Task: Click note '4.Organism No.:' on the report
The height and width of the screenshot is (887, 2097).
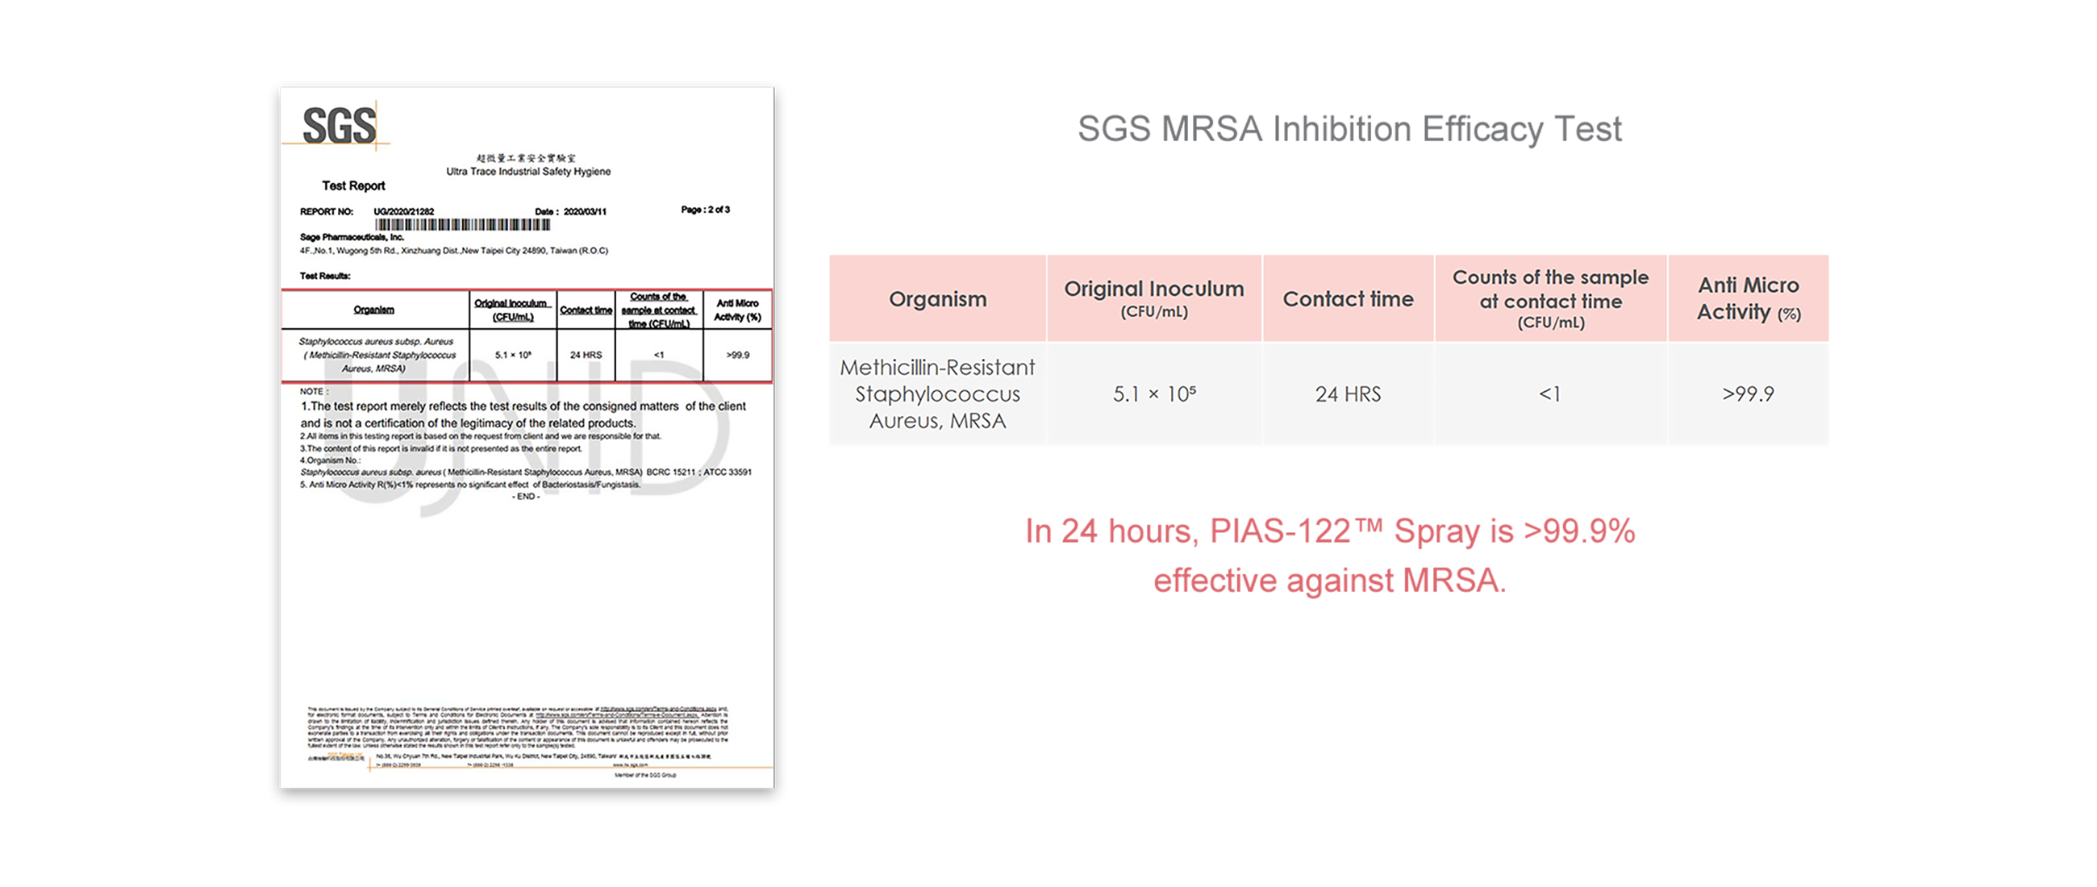Action: (330, 460)
